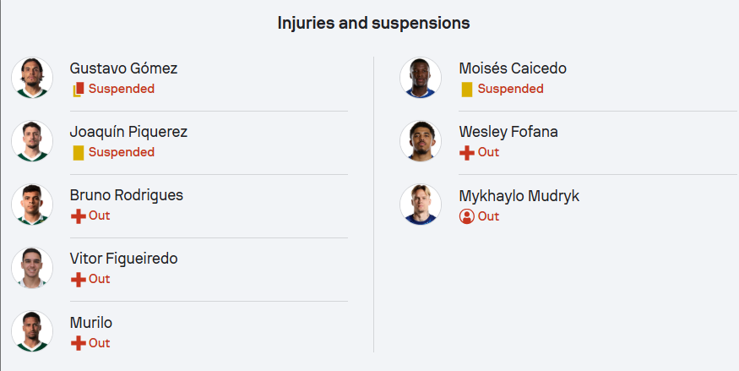The height and width of the screenshot is (371, 739).
Task: Open the Murilo player name link
Action: (91, 323)
